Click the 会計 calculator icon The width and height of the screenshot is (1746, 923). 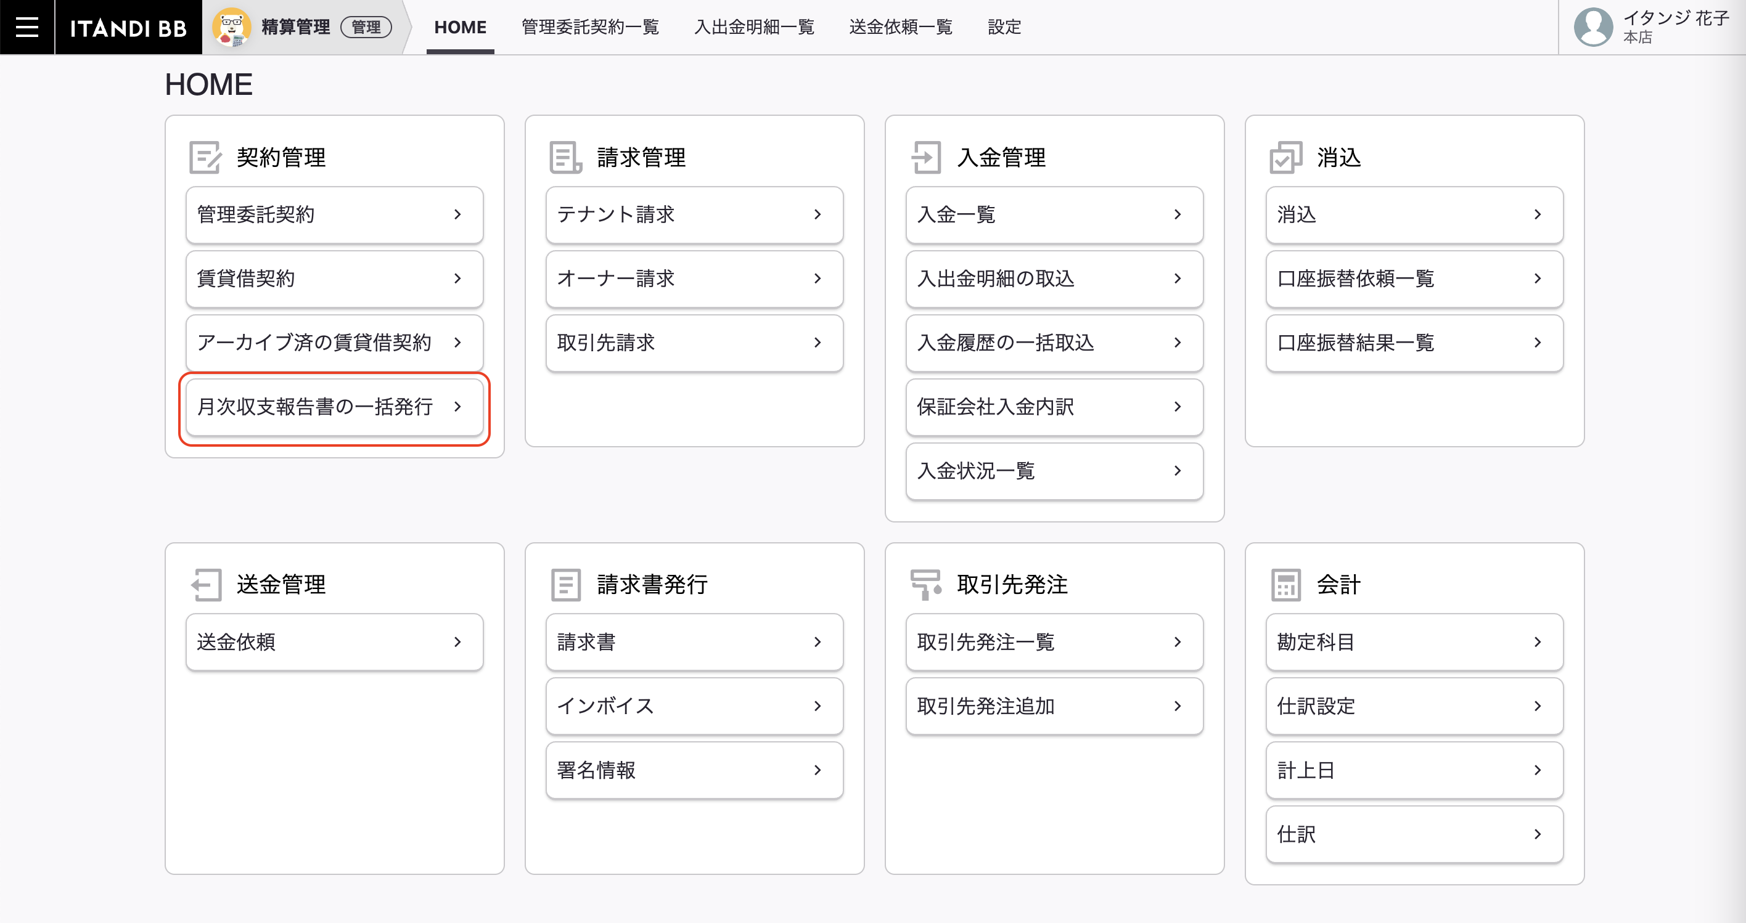tap(1286, 584)
